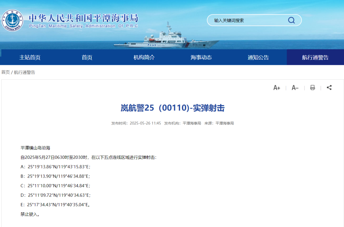The height and width of the screenshot is (227, 344).
Task: Click the search magnifier icon
Action: [291, 20]
